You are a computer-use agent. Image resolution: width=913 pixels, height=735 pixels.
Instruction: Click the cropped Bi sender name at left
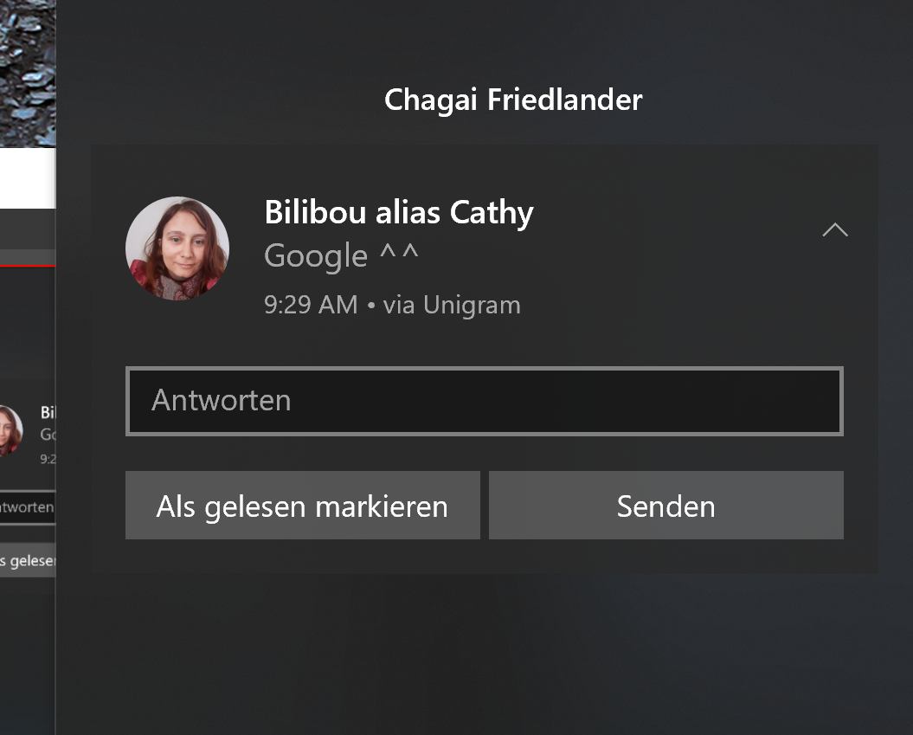(x=48, y=412)
